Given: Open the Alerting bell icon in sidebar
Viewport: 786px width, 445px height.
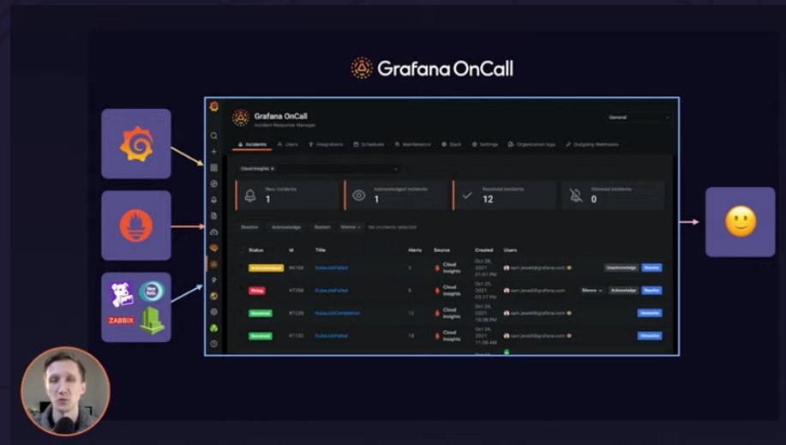Looking at the screenshot, I should tap(214, 200).
